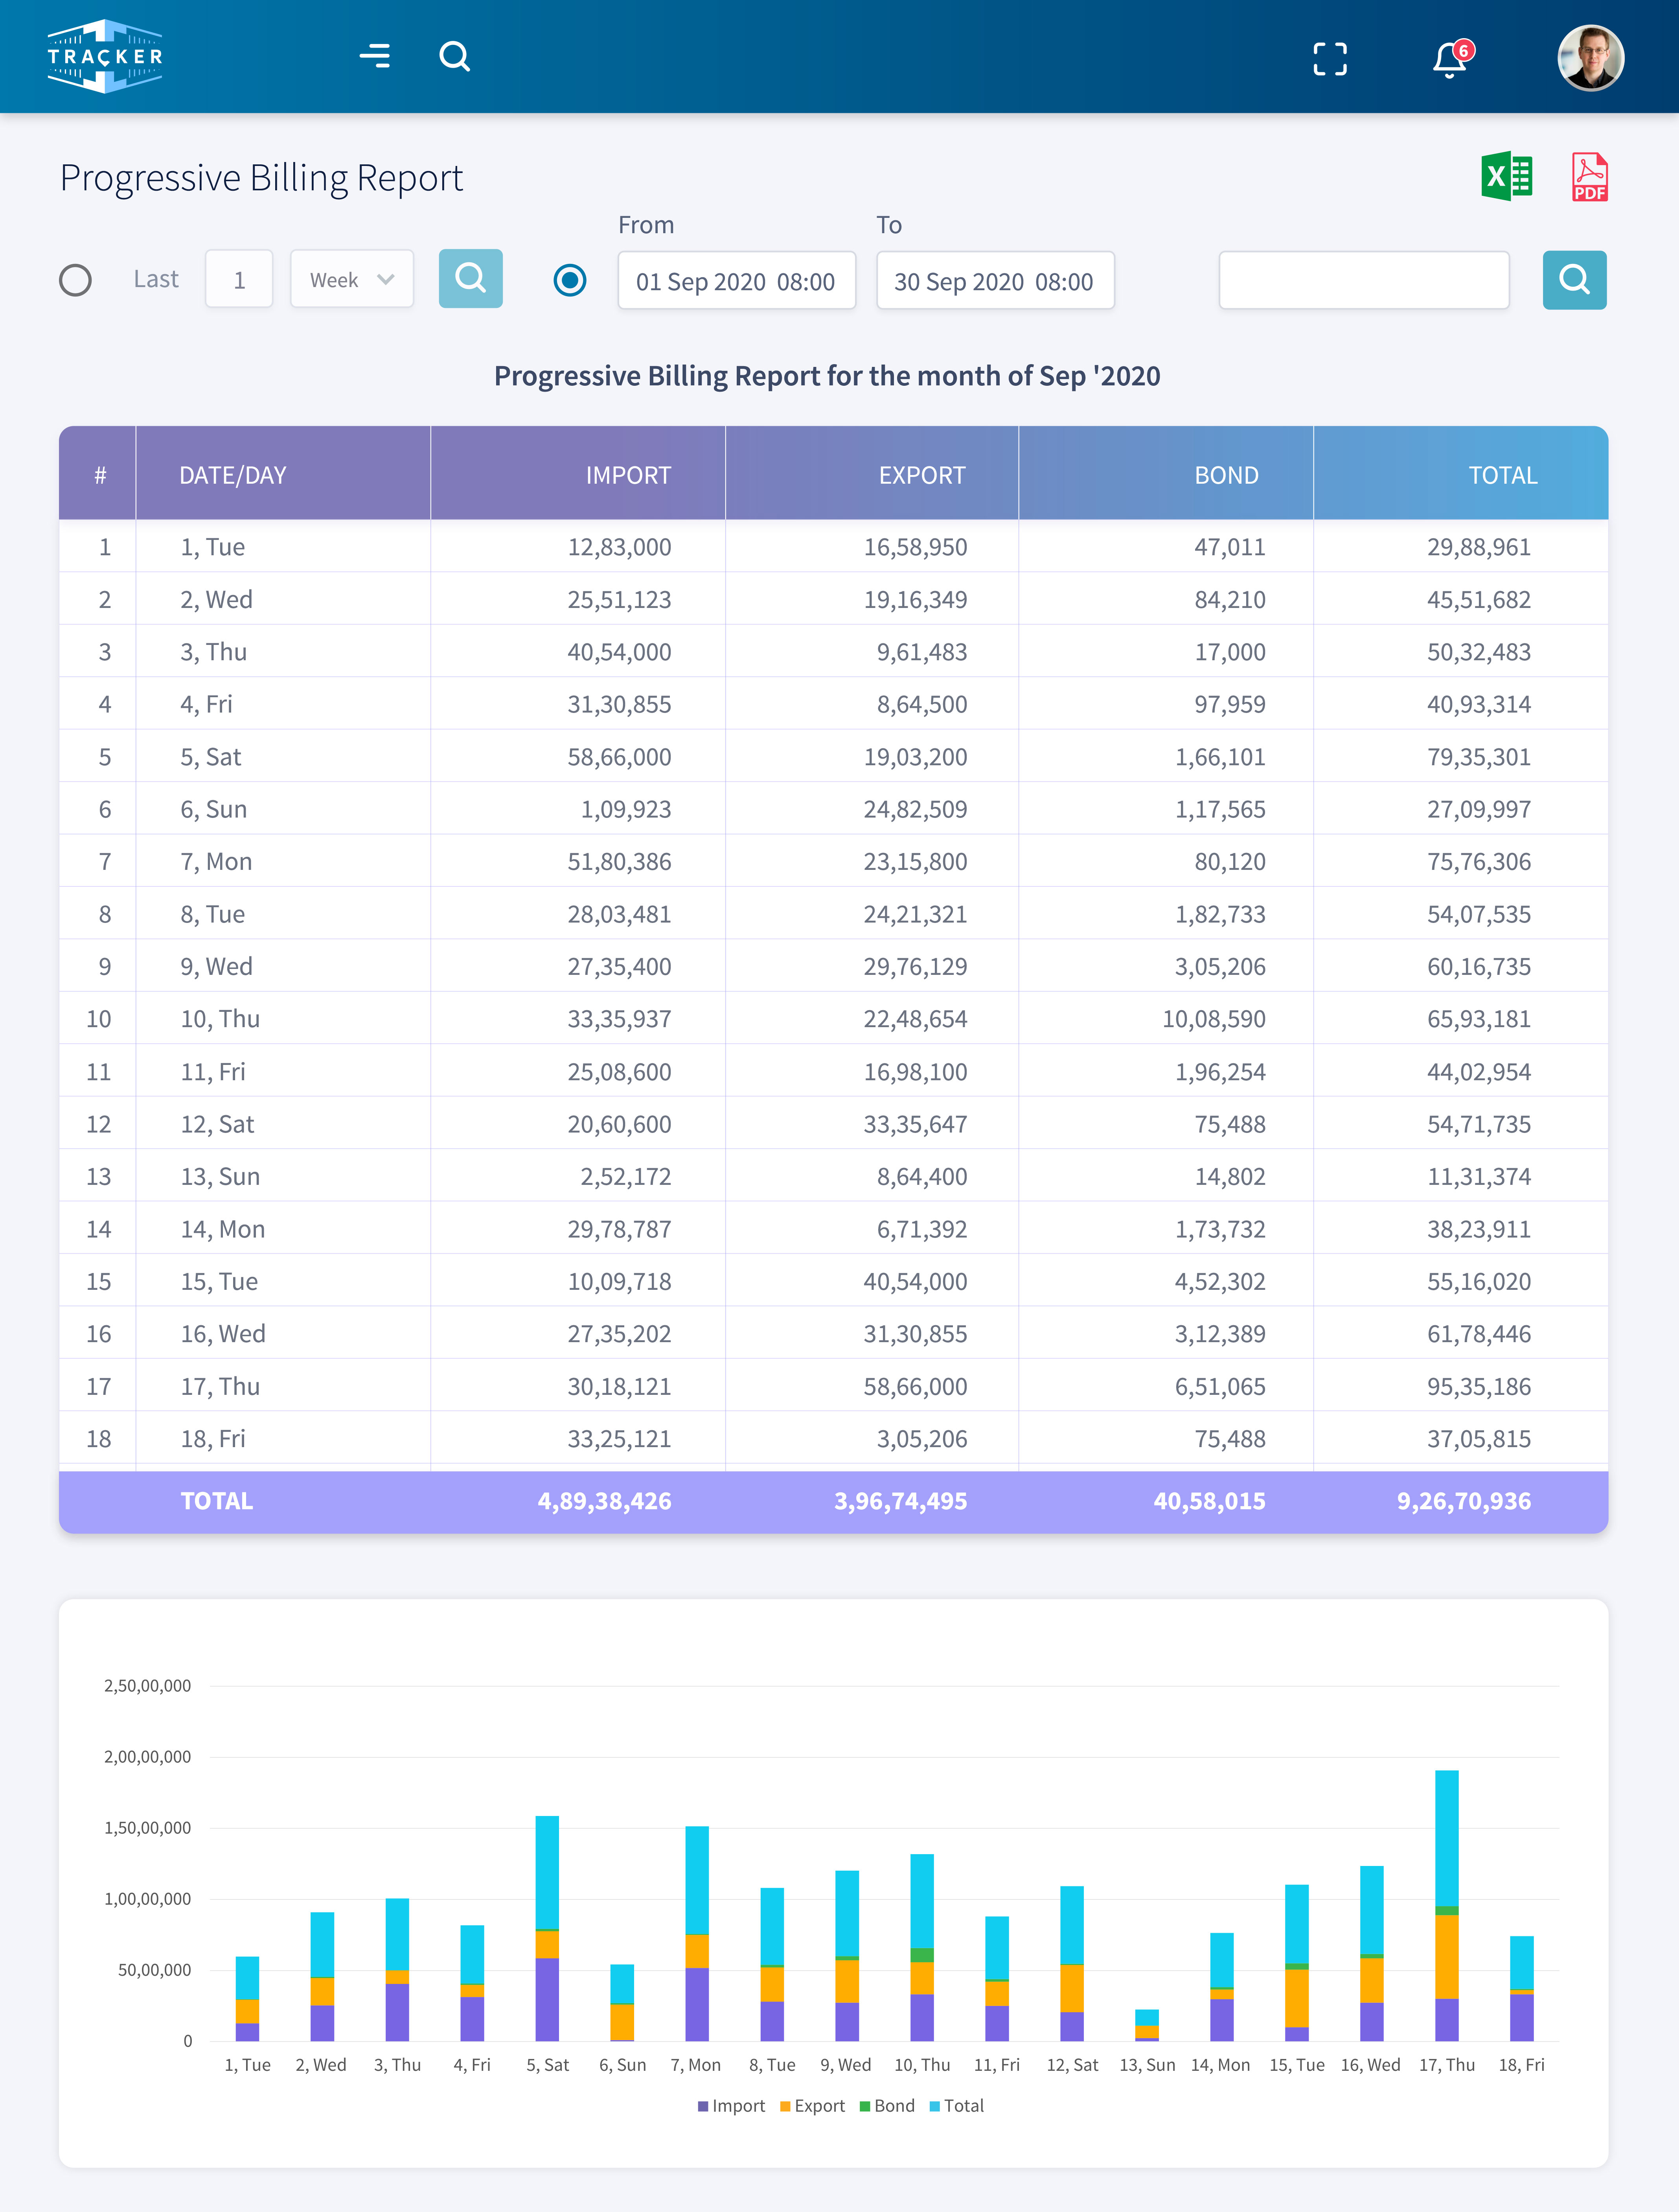
Task: Click the Last count input field
Action: click(x=239, y=279)
